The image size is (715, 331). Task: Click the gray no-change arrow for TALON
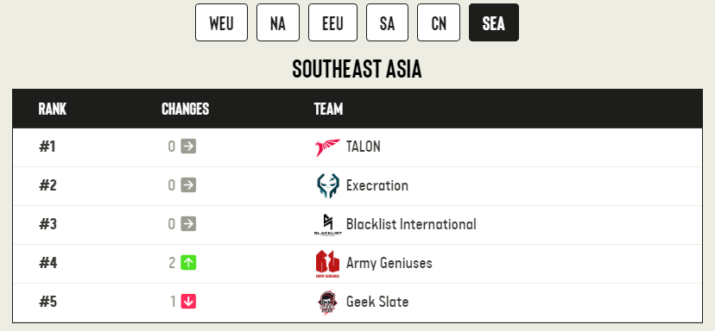coord(188,147)
